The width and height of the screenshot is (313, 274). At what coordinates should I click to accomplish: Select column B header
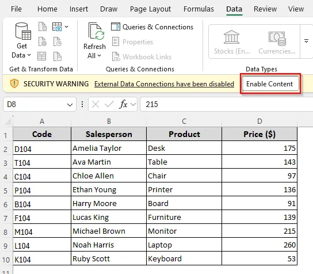[x=109, y=121]
